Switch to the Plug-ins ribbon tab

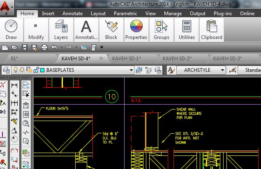click(222, 14)
